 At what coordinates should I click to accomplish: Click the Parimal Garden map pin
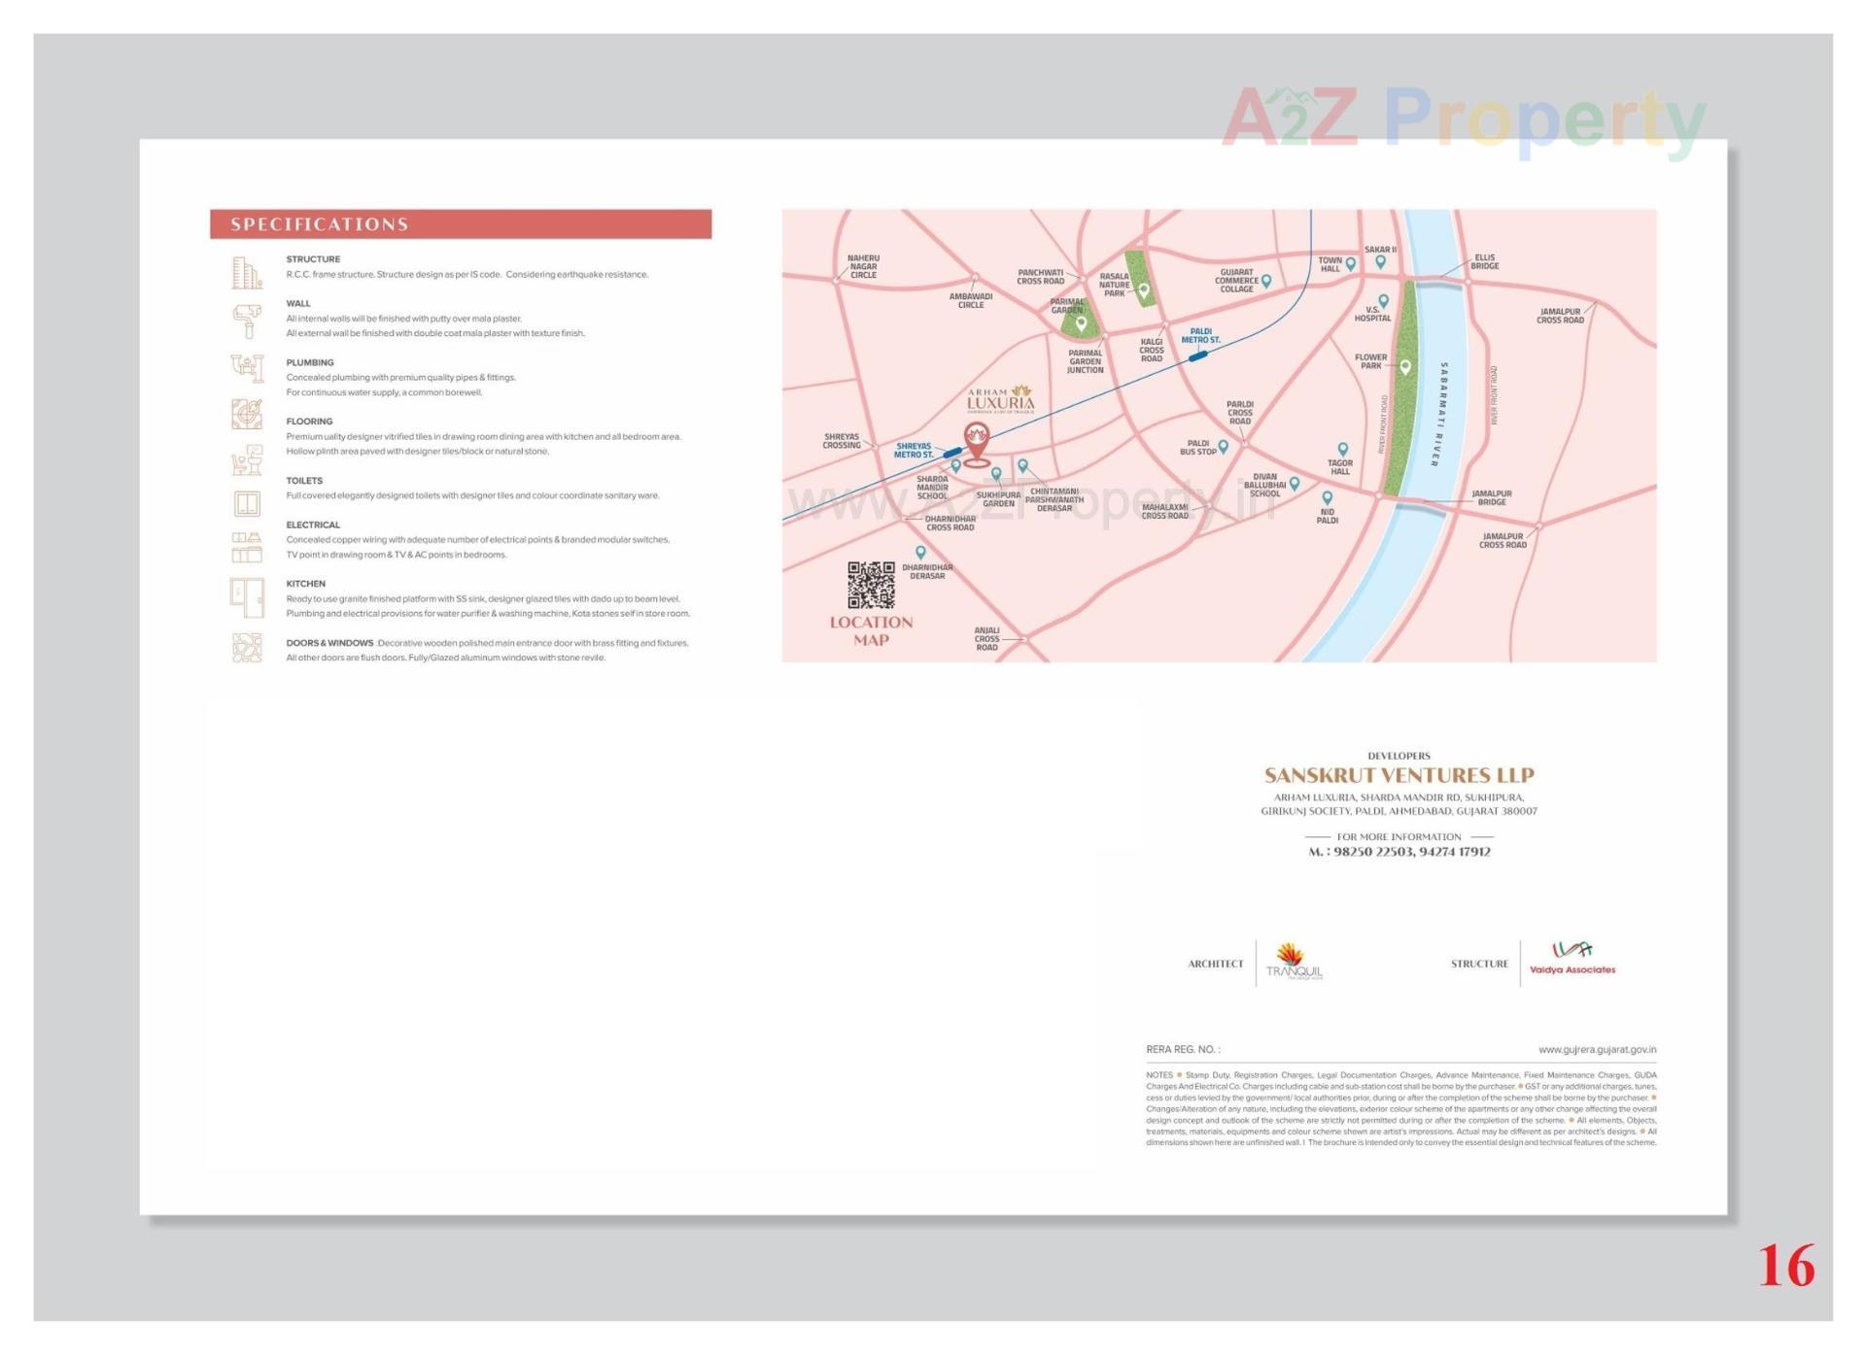point(1081,323)
